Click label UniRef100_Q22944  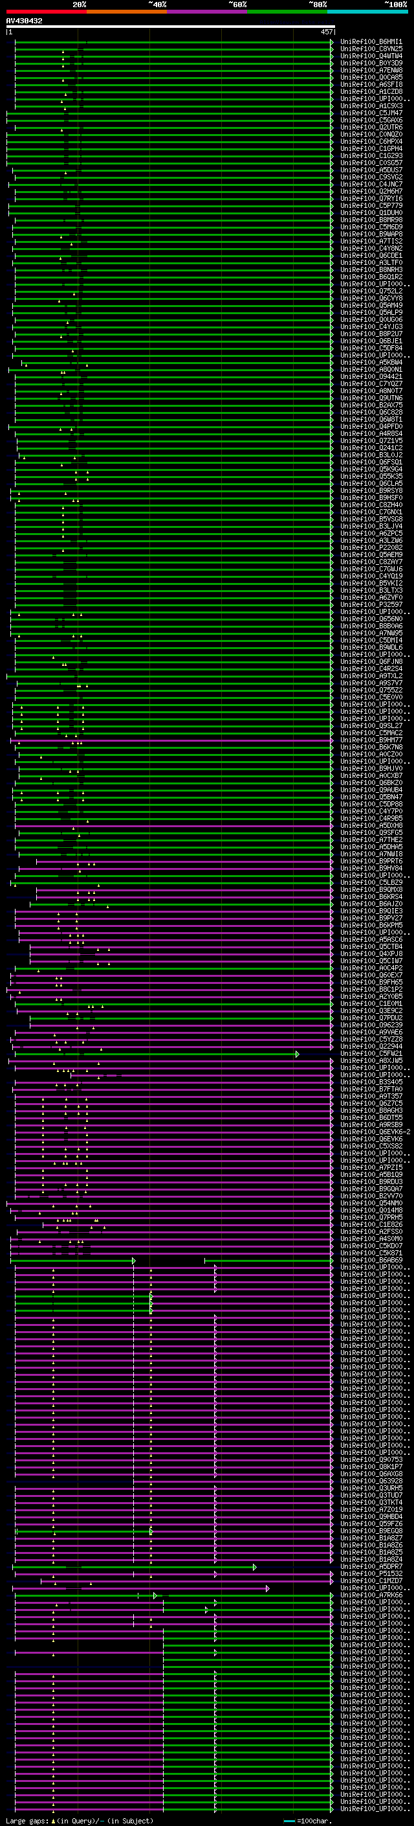coord(371,1046)
